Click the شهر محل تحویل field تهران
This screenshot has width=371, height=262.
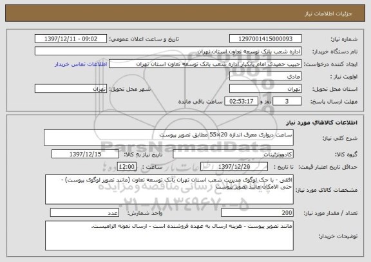tap(71, 89)
